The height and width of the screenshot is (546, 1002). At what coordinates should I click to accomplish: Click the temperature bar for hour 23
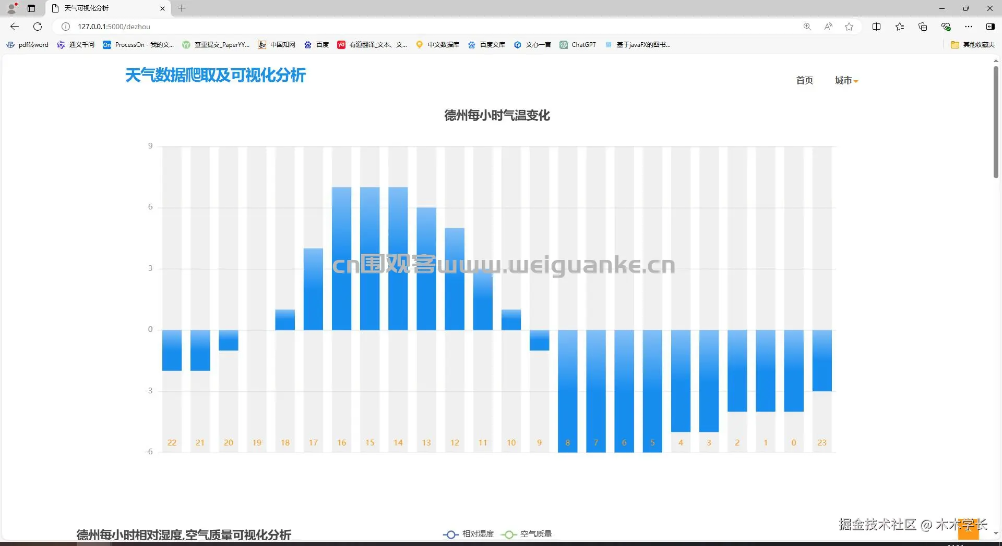tap(822, 361)
